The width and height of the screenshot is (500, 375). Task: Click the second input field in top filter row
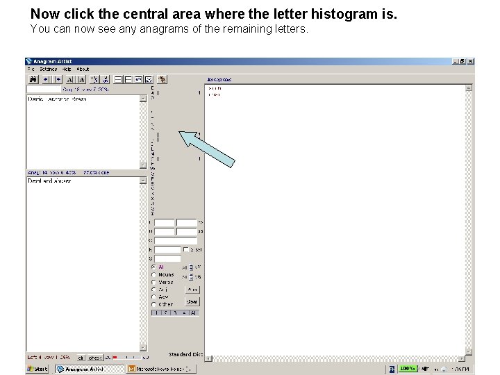(187, 222)
